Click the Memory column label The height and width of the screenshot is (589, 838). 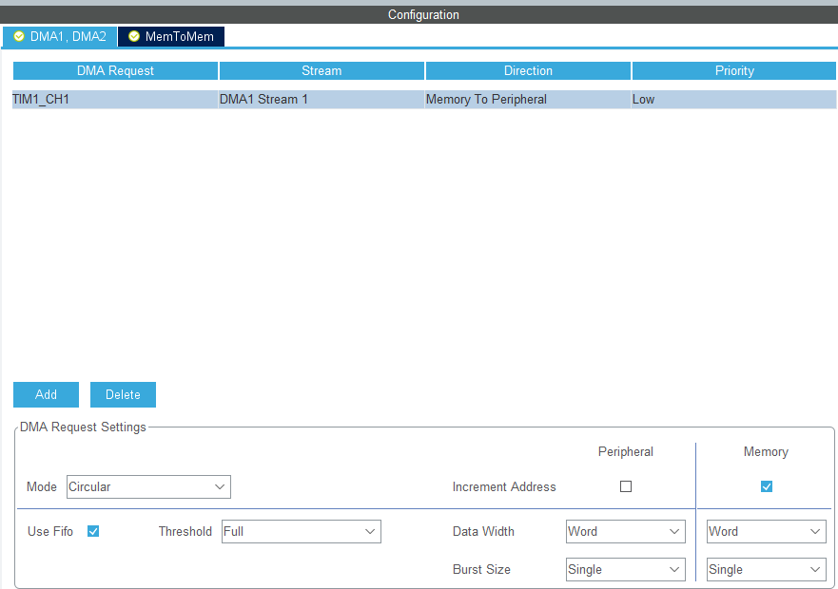coord(766,452)
